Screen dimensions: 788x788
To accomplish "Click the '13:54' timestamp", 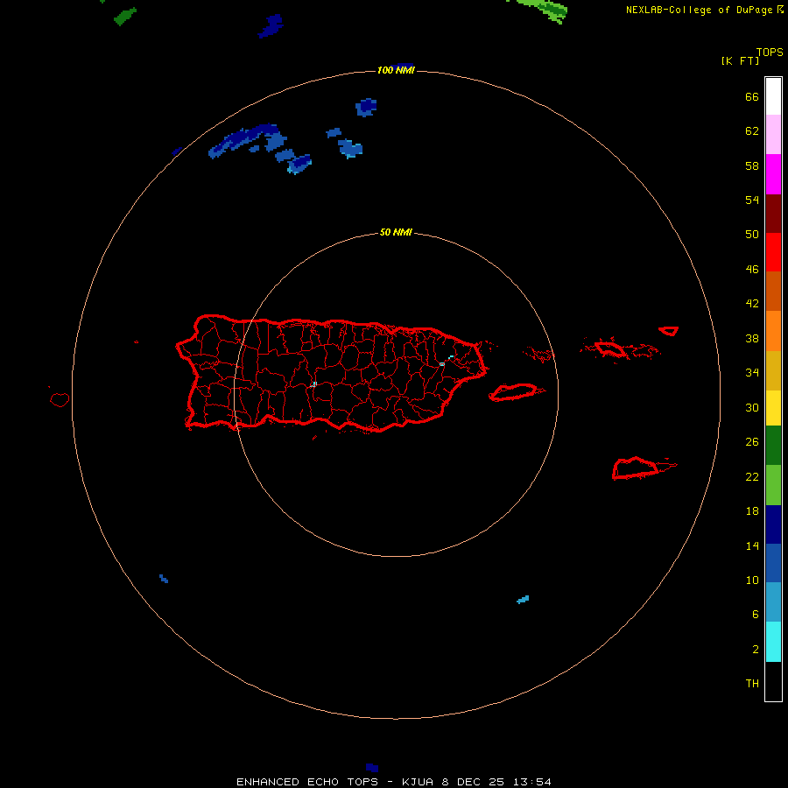I will pyautogui.click(x=532, y=782).
